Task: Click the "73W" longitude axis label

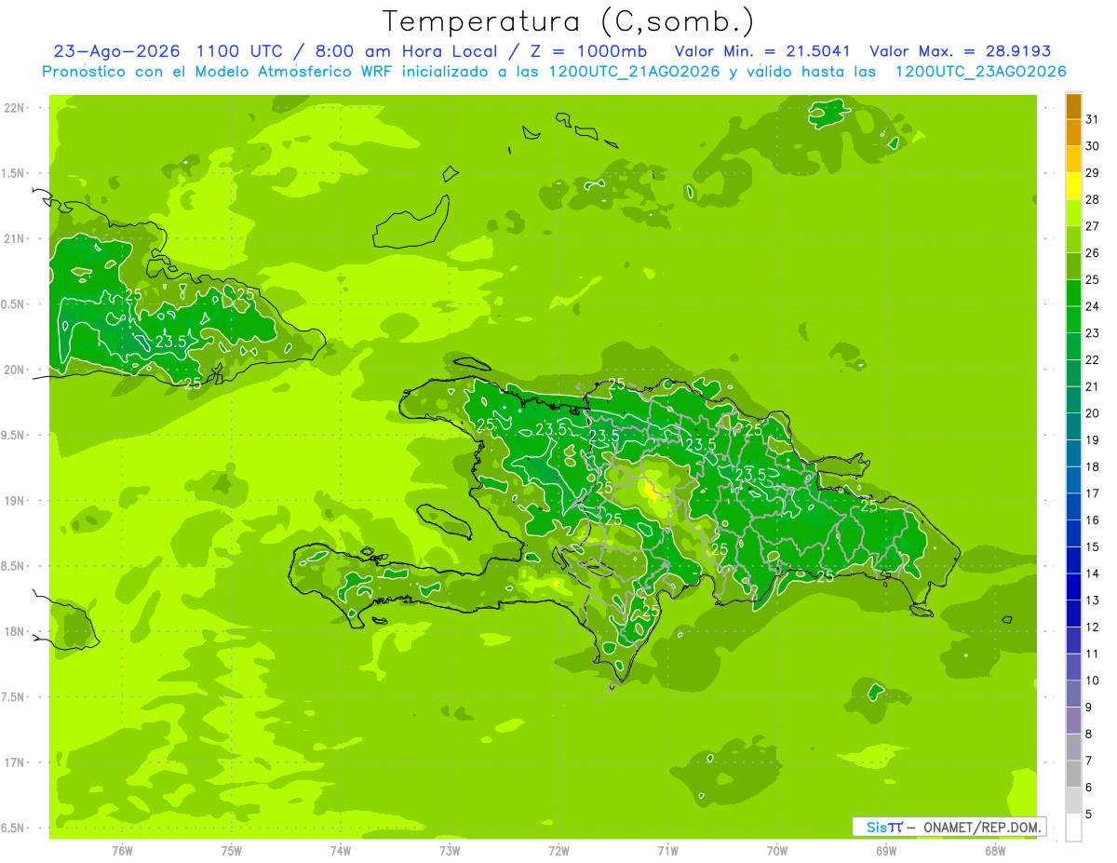Action: tap(450, 851)
